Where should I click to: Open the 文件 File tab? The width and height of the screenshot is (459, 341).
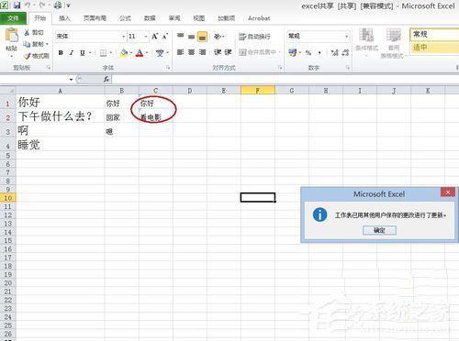tap(13, 18)
